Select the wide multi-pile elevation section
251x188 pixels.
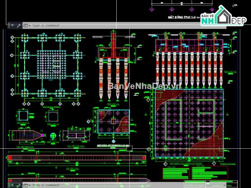(188, 63)
